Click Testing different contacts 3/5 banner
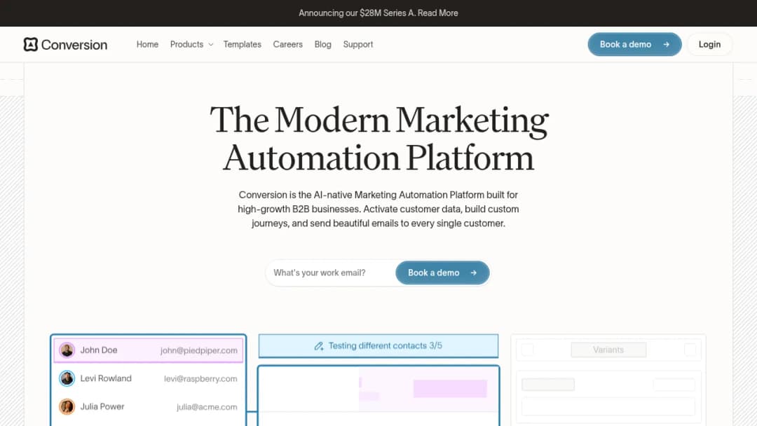The width and height of the screenshot is (757, 426). (x=378, y=346)
